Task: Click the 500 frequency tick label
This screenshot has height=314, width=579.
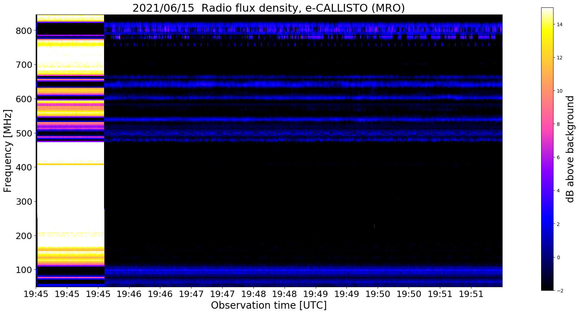Action: tap(23, 133)
